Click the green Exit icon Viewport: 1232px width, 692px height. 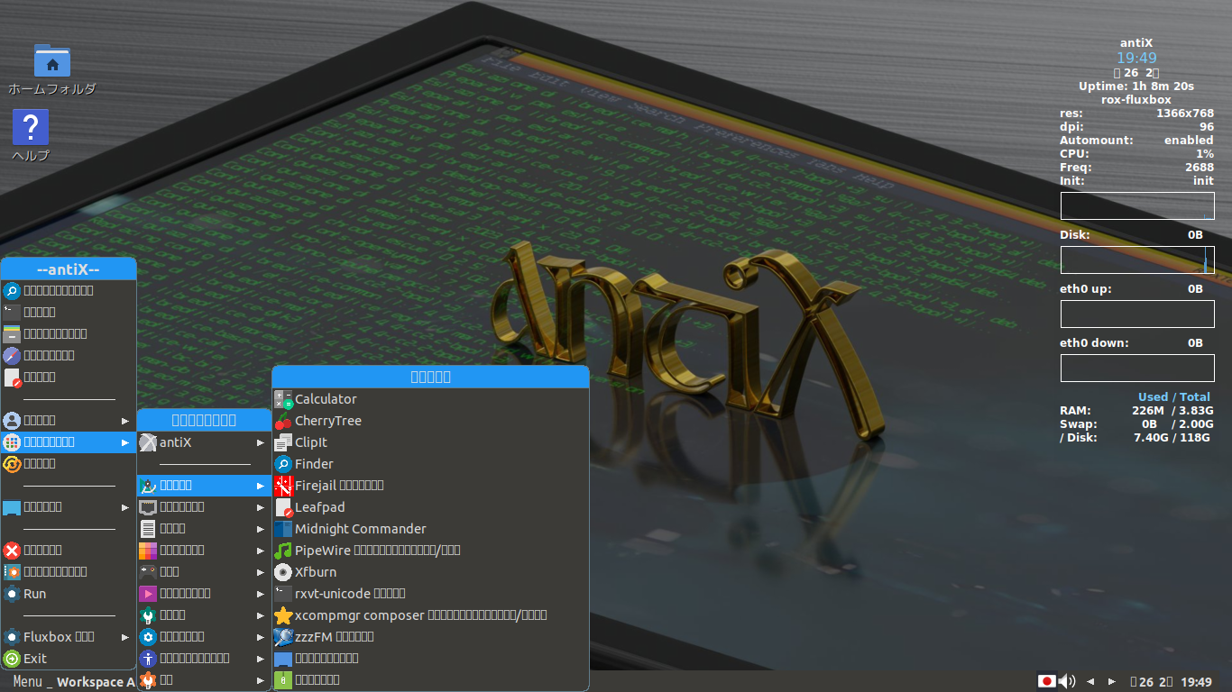pyautogui.click(x=12, y=659)
